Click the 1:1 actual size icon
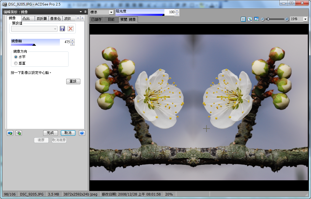Viewport: 311px width, 199px height. [x=243, y=19]
